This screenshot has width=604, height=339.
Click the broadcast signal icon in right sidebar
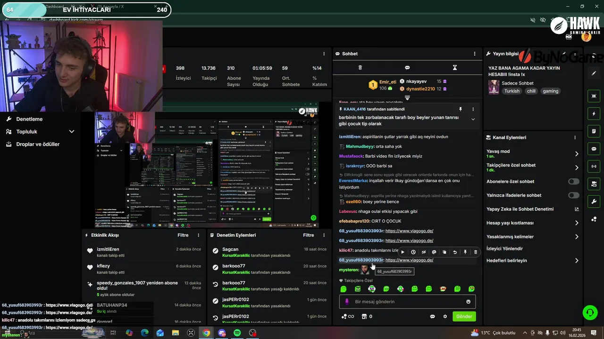(x=594, y=166)
